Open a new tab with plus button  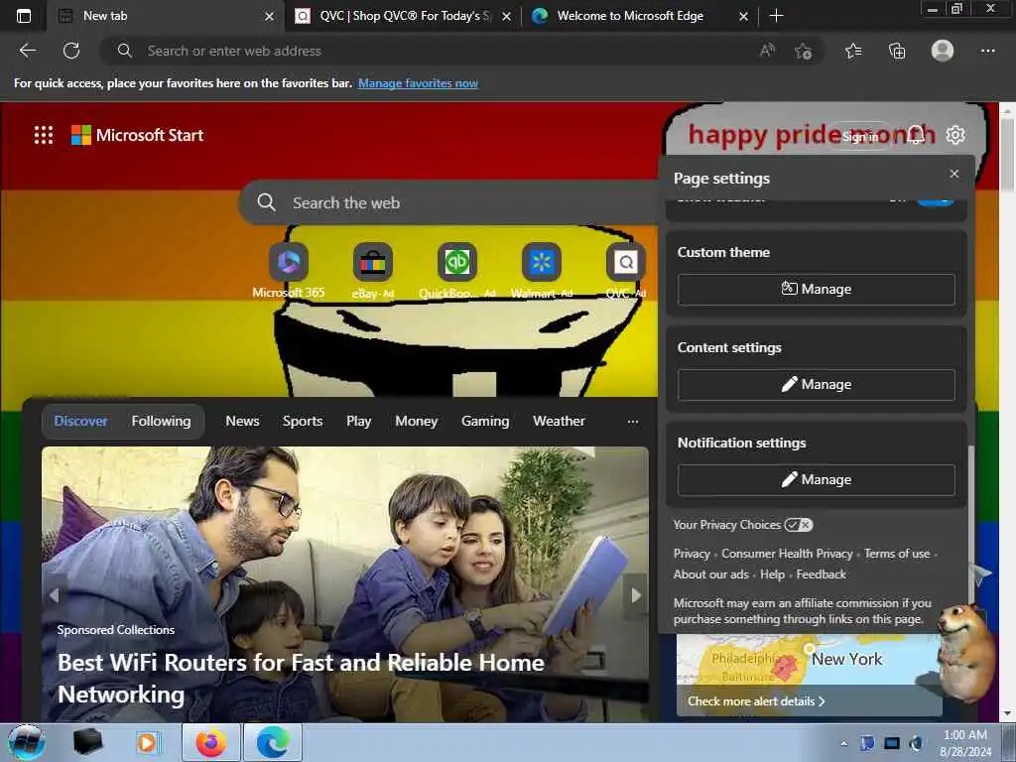pyautogui.click(x=776, y=16)
